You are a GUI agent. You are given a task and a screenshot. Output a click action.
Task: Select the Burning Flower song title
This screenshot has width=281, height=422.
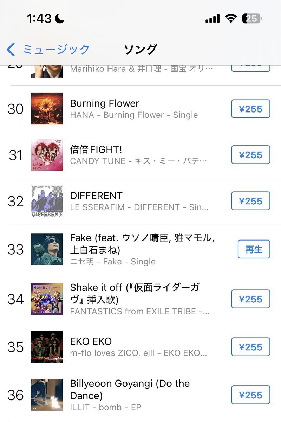105,103
